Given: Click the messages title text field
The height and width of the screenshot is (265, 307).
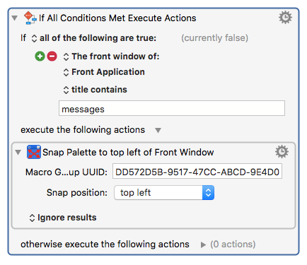Looking at the screenshot, I should pyautogui.click(x=172, y=108).
